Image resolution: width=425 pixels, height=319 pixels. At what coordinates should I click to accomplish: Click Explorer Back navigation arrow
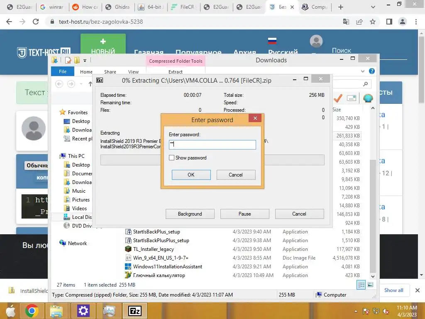pos(59,84)
